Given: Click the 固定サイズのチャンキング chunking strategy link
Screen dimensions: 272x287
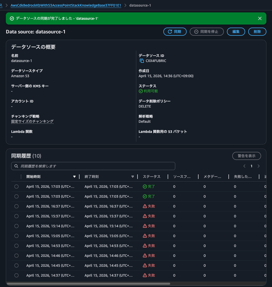Looking at the screenshot, I should click(x=32, y=121).
